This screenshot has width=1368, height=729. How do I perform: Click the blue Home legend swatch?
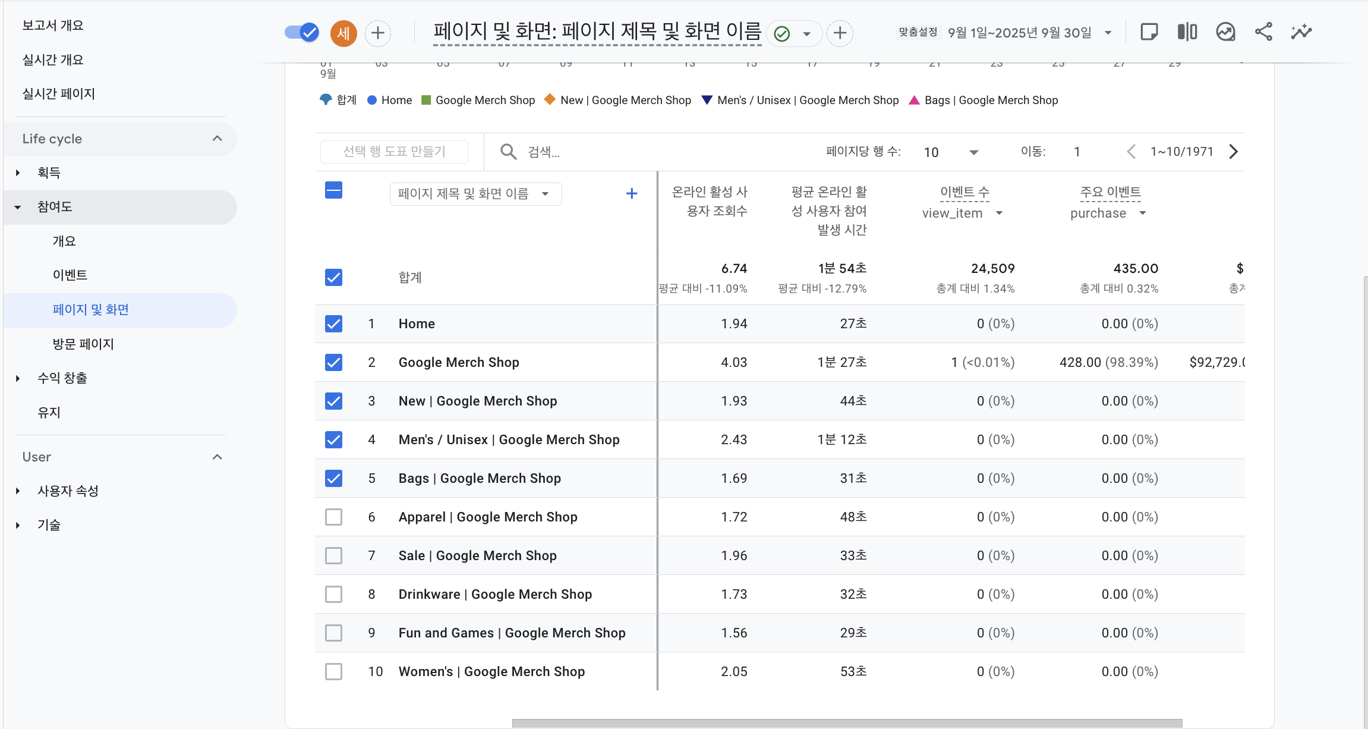coord(372,100)
